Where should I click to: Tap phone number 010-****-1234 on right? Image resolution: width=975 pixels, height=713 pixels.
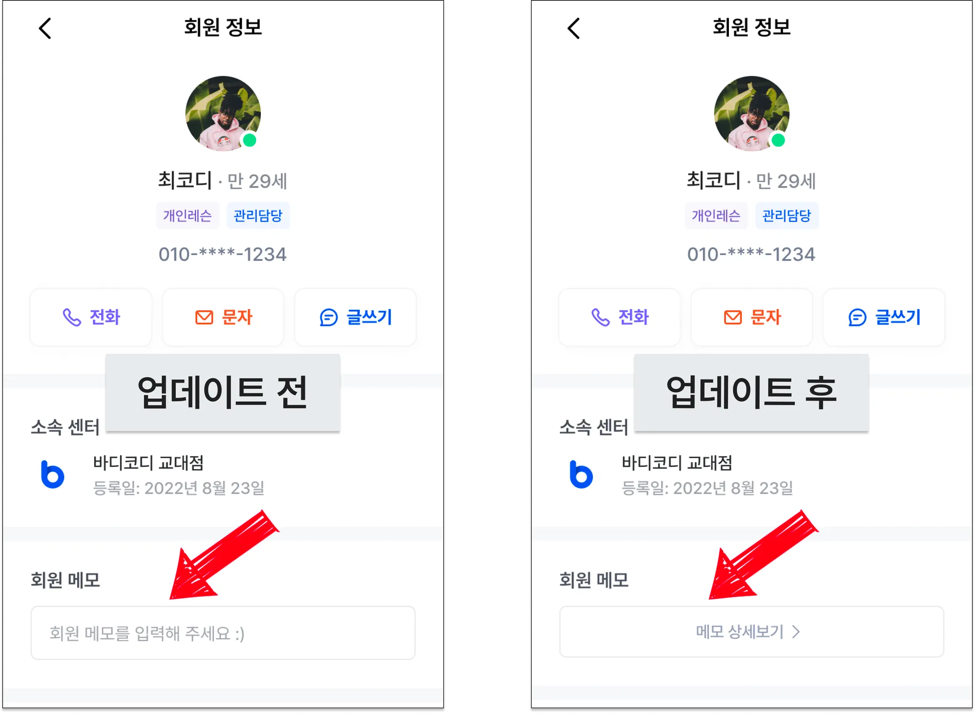751,254
